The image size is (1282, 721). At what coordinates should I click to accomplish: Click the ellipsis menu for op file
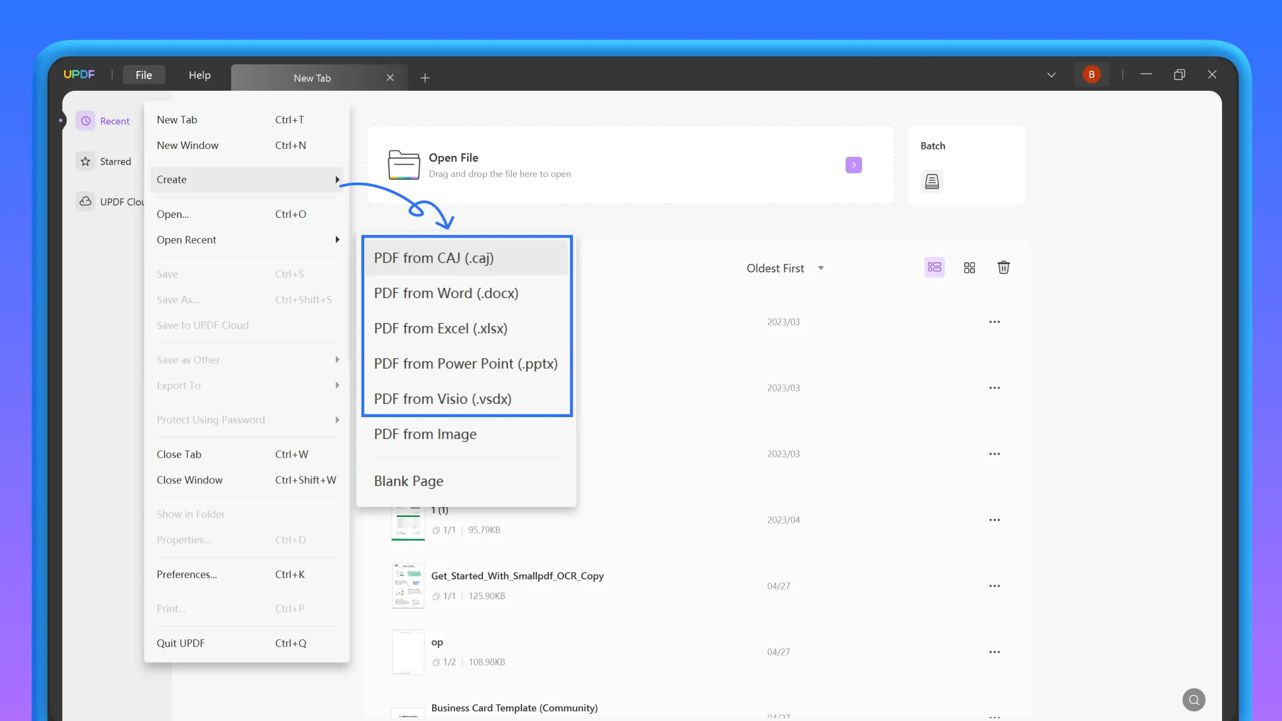coord(995,652)
